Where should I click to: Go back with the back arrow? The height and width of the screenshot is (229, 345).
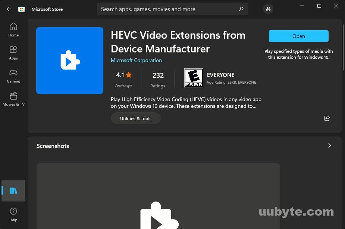[x=9, y=9]
